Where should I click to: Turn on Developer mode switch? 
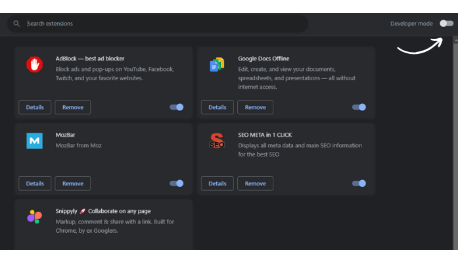click(x=446, y=24)
